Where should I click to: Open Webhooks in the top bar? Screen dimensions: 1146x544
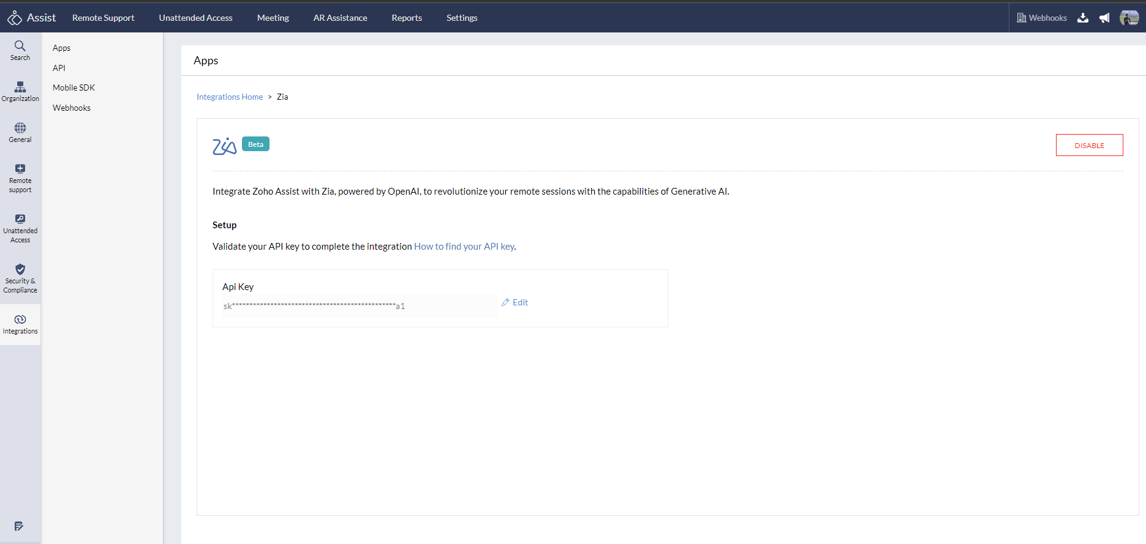[x=1042, y=18]
